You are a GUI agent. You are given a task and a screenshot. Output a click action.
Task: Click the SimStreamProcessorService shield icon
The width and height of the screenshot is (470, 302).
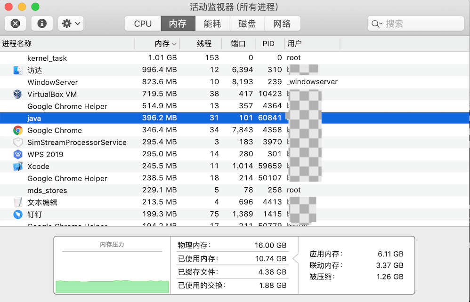coord(18,142)
